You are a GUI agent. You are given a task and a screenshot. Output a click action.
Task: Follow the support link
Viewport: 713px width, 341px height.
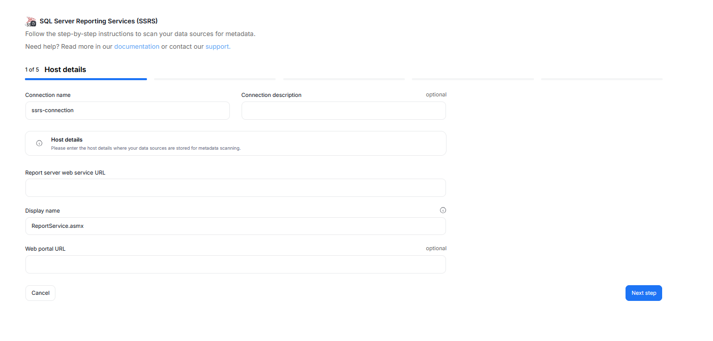218,47
